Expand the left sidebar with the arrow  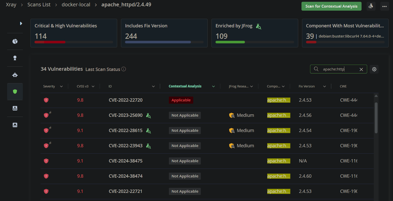[x=21, y=24]
